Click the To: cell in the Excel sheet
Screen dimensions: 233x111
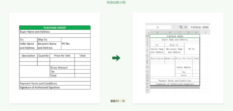point(157,45)
